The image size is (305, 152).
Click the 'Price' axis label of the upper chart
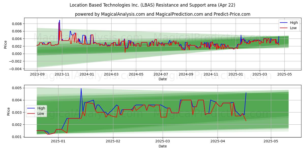coord(6,44)
